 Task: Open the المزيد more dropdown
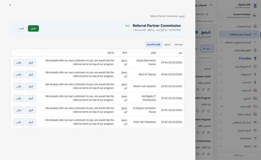point(20,29)
